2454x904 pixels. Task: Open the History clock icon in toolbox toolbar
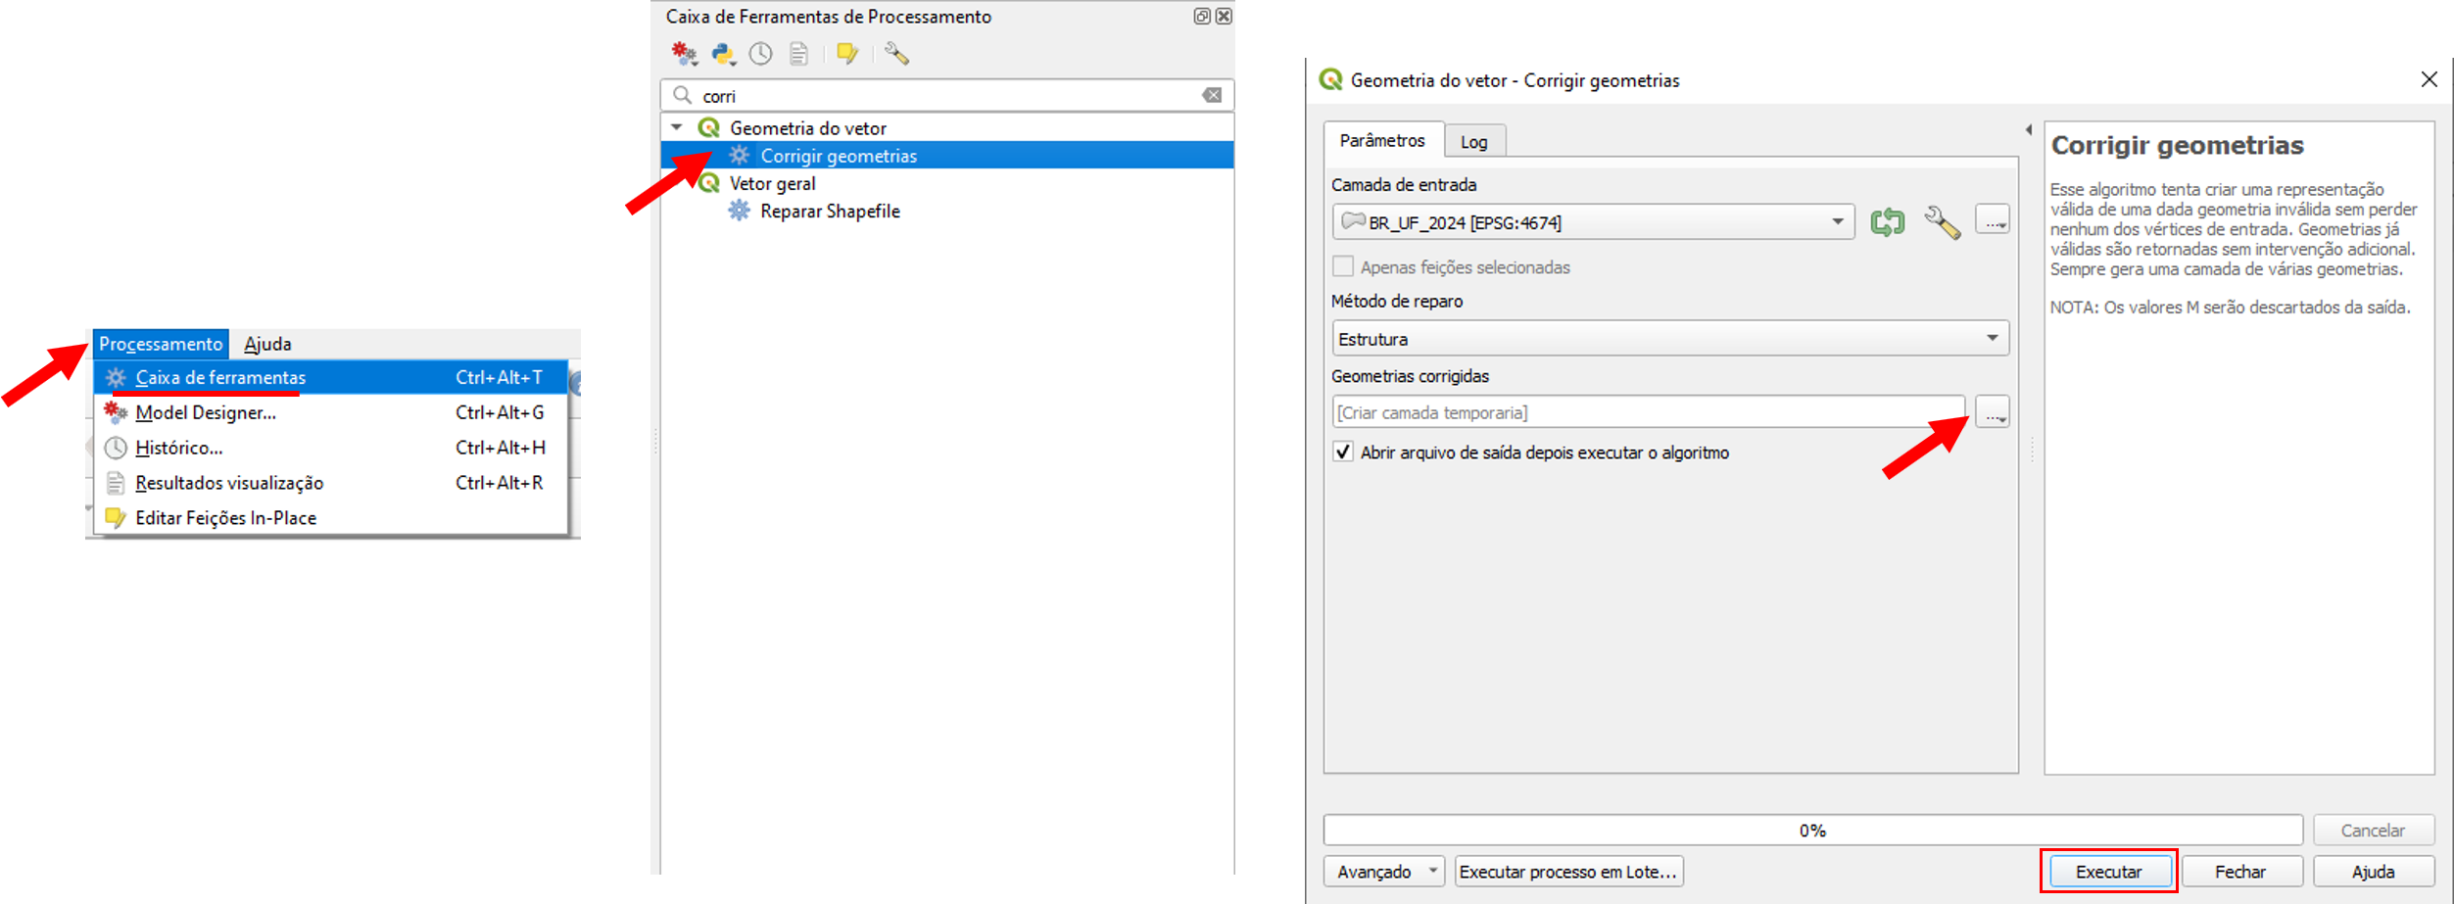[761, 54]
